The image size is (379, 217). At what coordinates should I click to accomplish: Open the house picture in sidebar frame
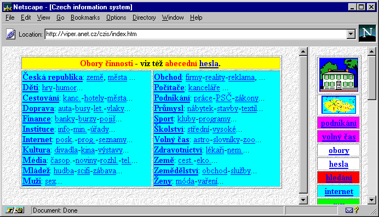(x=338, y=75)
